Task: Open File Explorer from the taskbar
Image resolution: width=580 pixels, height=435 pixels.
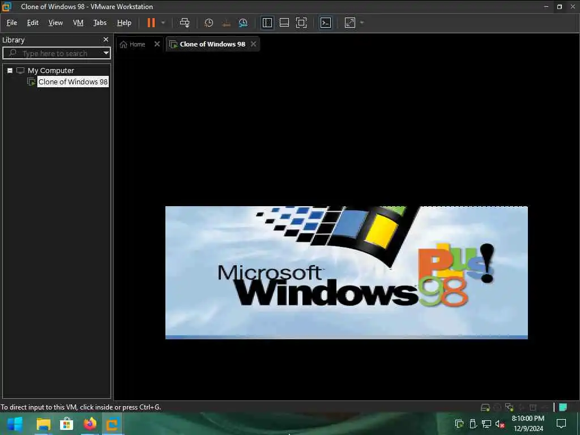Action: [43, 424]
